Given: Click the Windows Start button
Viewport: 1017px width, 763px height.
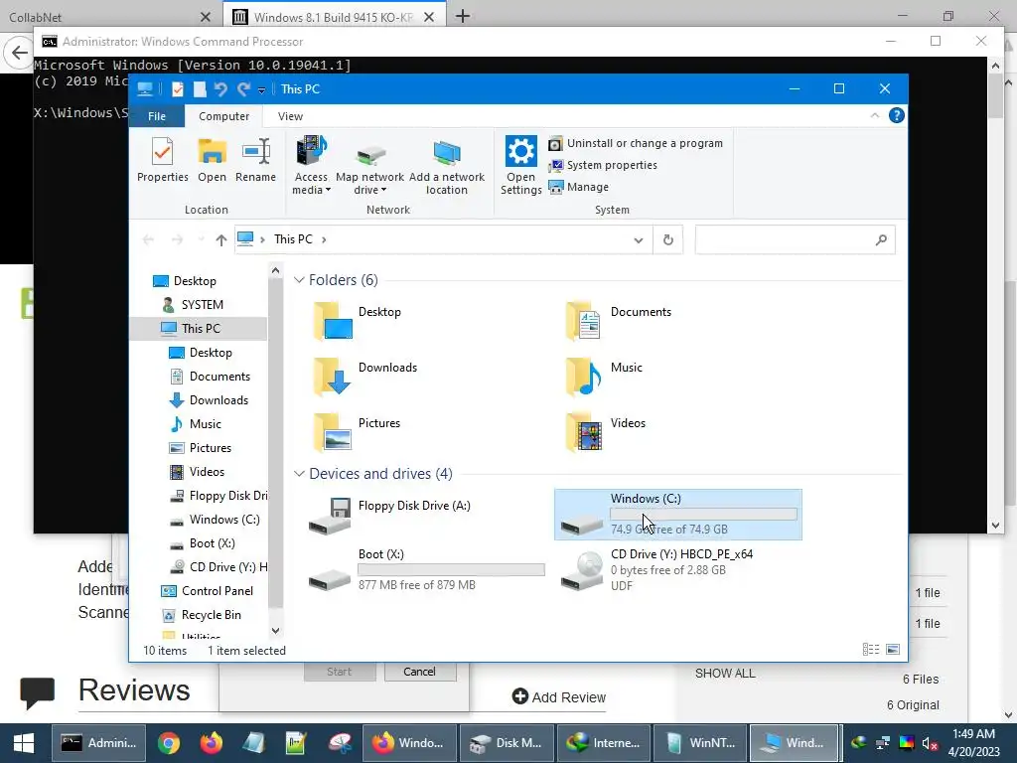Looking at the screenshot, I should point(24,743).
